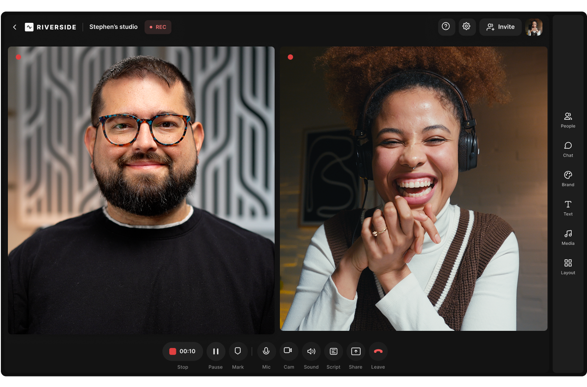
Task: Open the Script teleprompter
Action: point(333,351)
